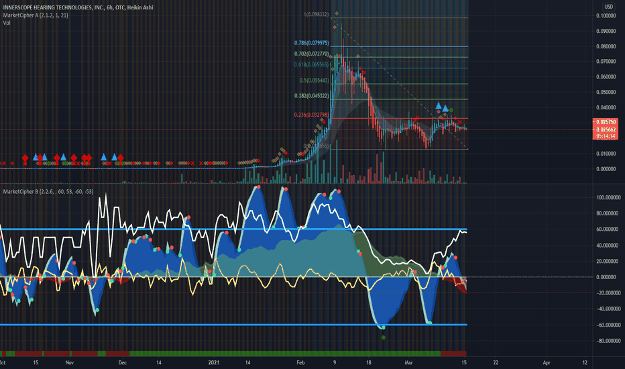
Task: Click the 9 date label after Feb
Action: 335,362
